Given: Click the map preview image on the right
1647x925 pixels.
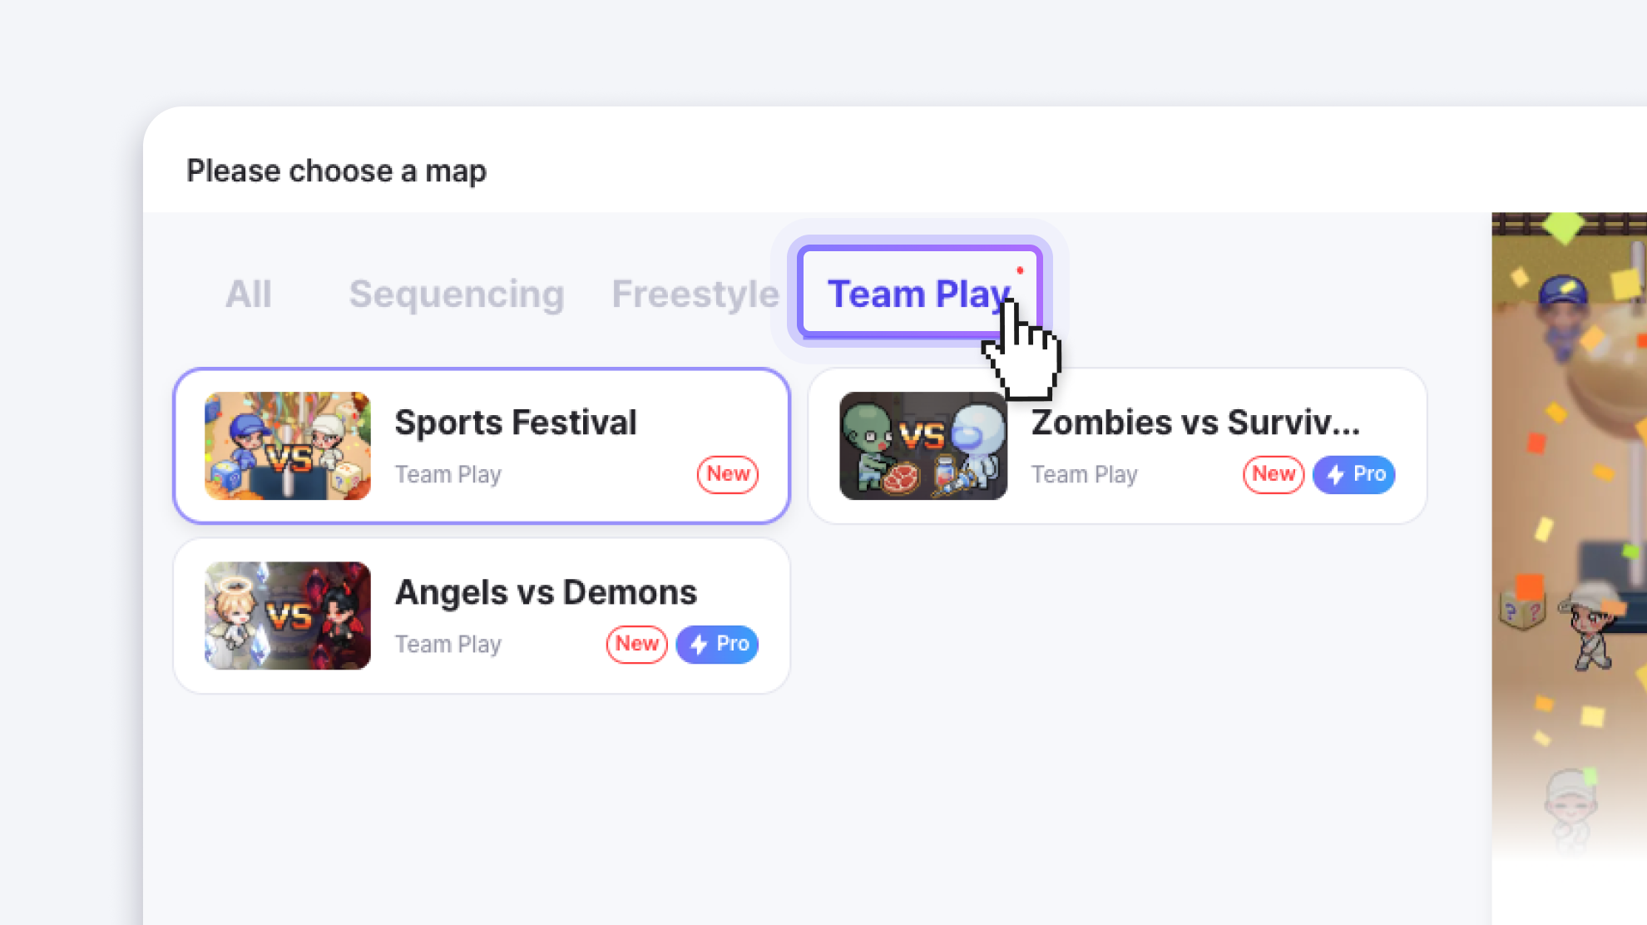Looking at the screenshot, I should [x=1569, y=532].
